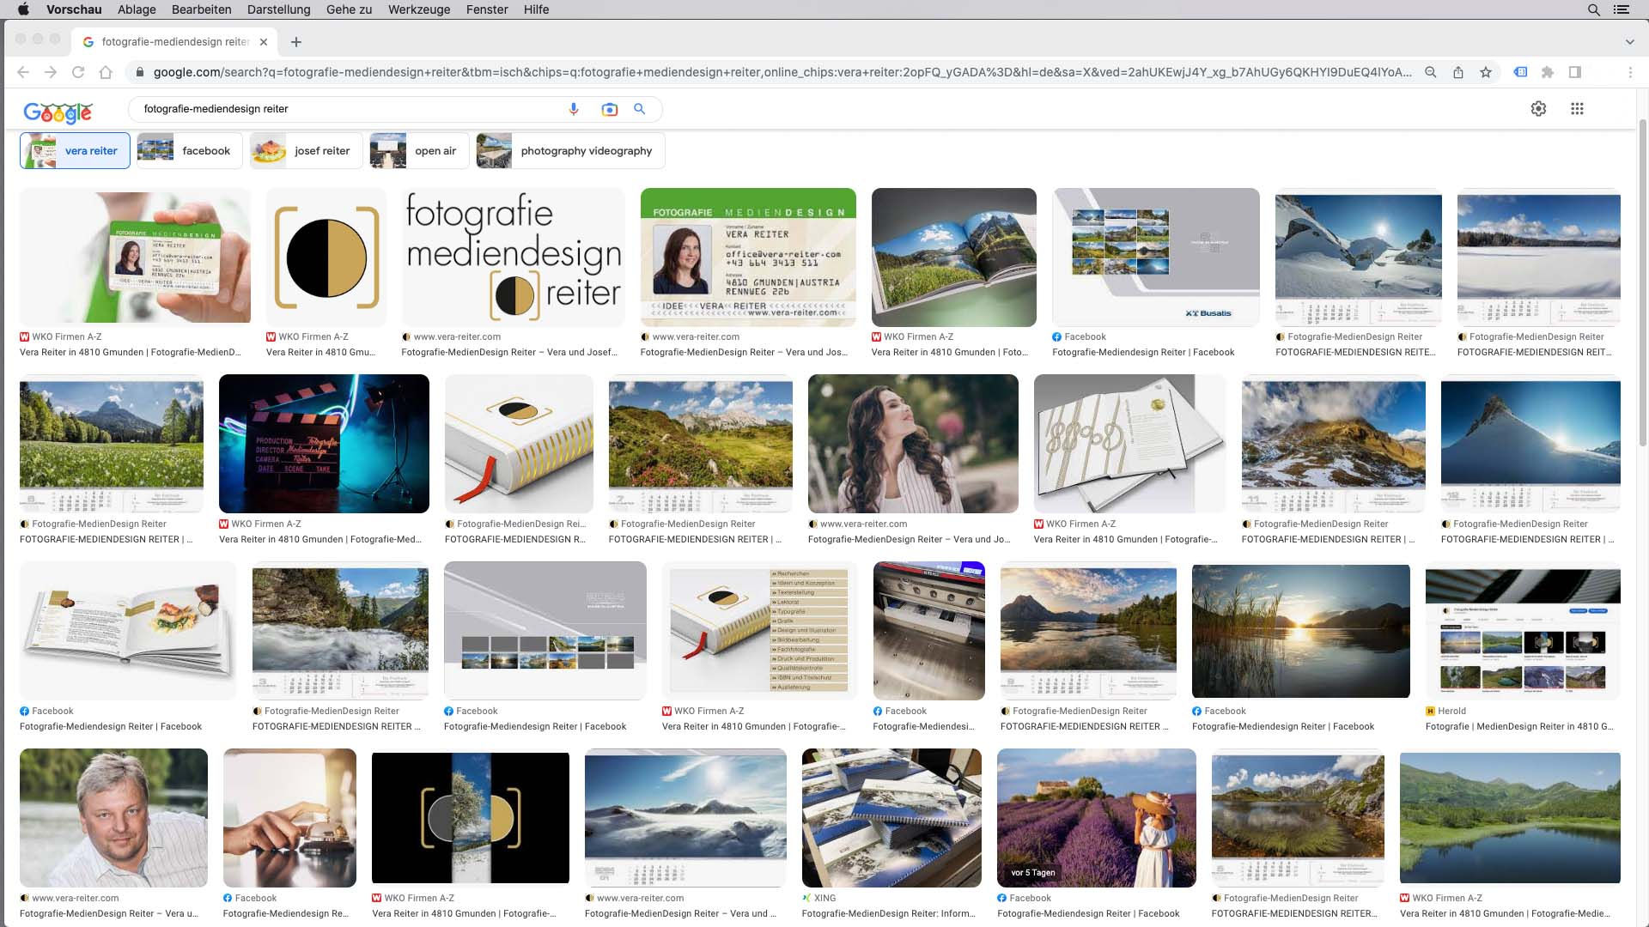Toggle the browser side panel
This screenshot has height=927, width=1649.
[1575, 72]
